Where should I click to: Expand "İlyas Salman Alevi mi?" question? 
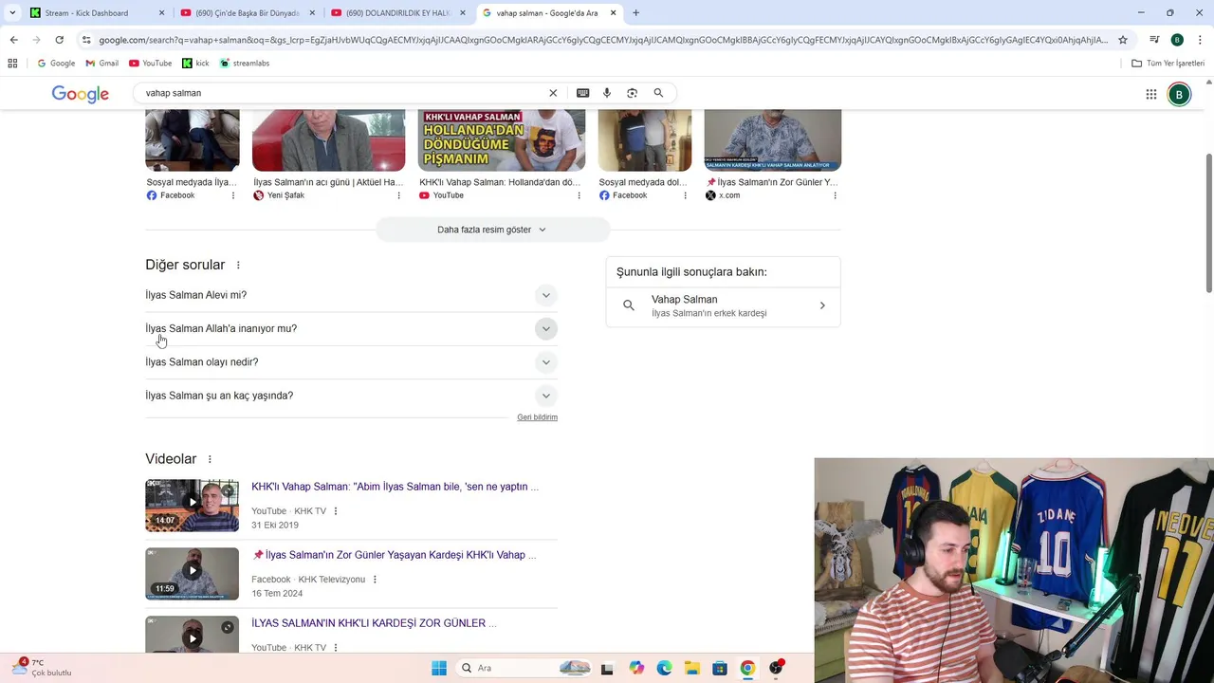pos(351,295)
